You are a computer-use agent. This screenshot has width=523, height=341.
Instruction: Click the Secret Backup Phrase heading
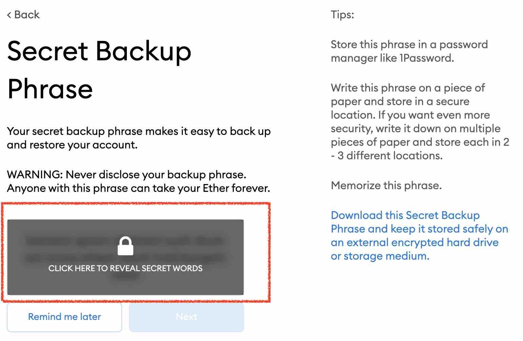(99, 70)
